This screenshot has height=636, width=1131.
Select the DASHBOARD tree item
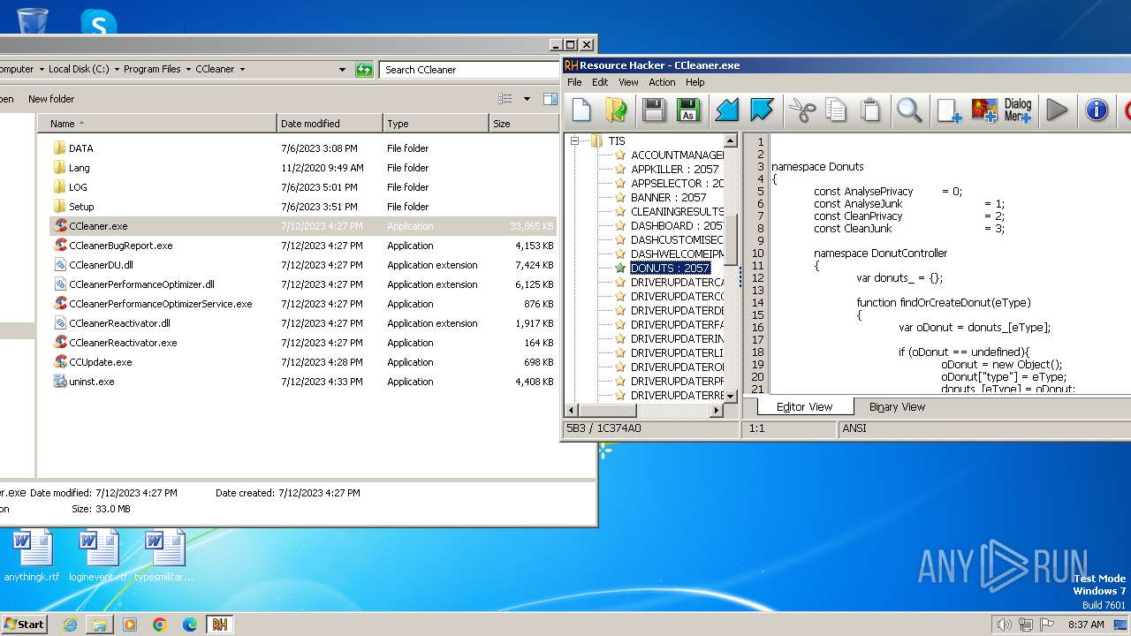(x=677, y=225)
